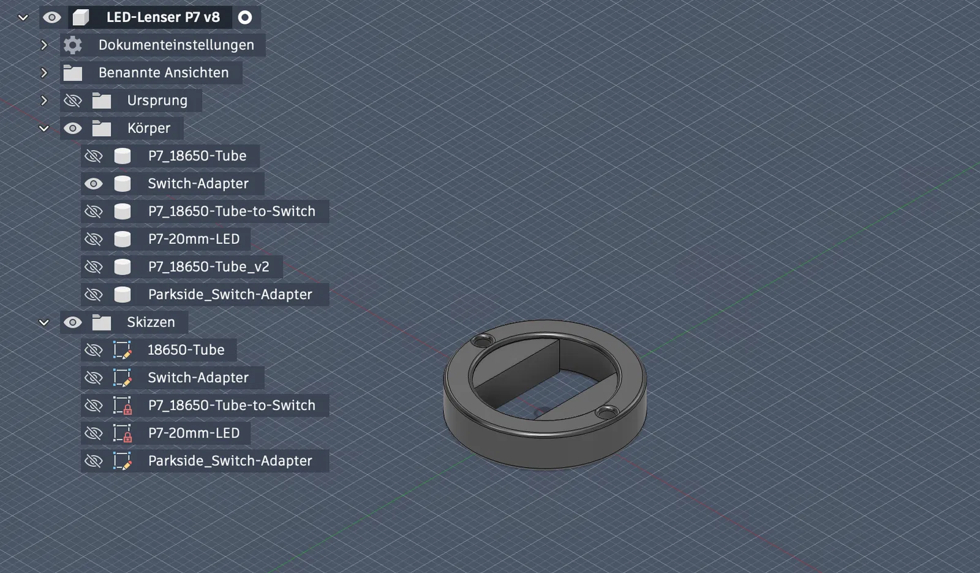980x573 pixels.
Task: Click the cylinder icon of P7_18650-Tube_v2 body
Action: [x=123, y=267]
